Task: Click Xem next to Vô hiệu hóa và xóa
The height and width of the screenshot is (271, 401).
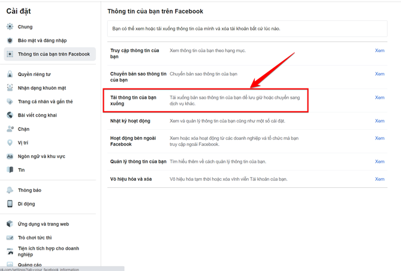Action: click(x=379, y=179)
